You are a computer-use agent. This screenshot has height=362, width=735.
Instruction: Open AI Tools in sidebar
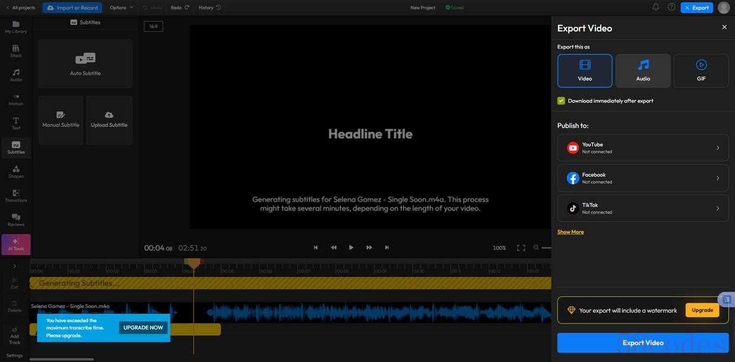(x=16, y=245)
